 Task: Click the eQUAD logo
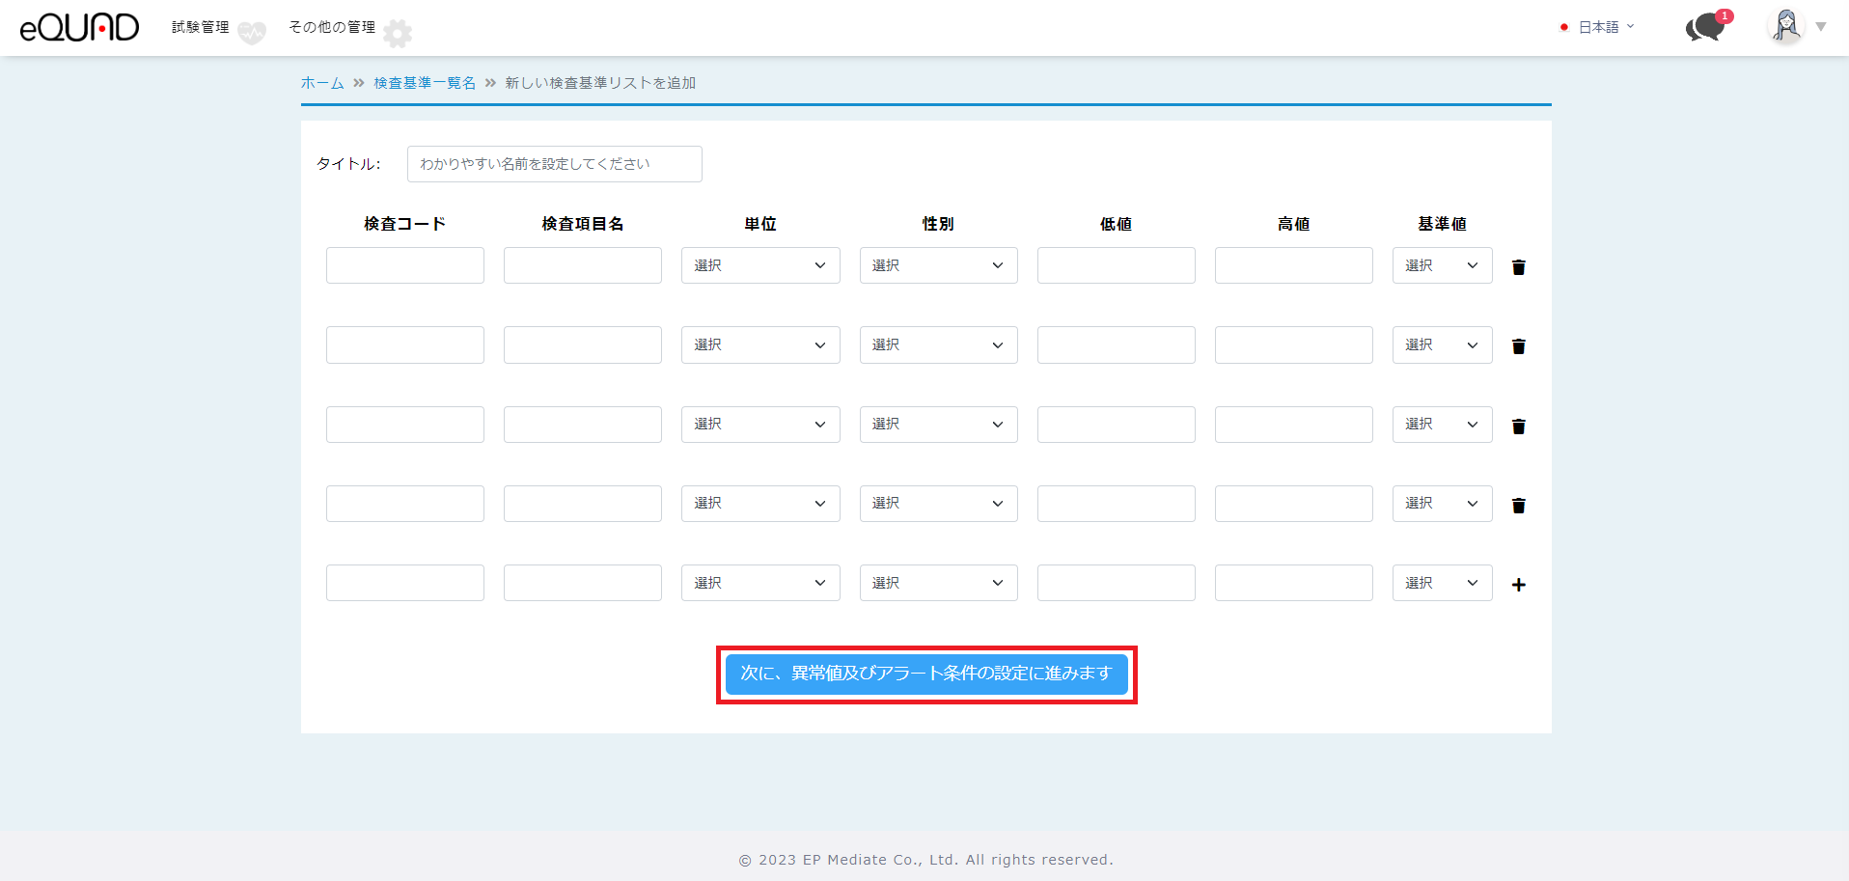click(x=79, y=27)
